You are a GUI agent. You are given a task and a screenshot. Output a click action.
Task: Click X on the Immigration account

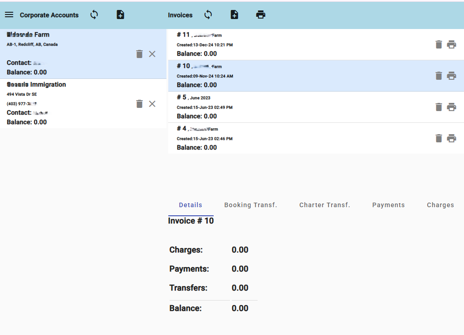point(152,104)
